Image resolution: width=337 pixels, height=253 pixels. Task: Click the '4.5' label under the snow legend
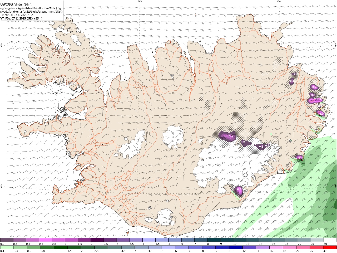coord(157,244)
